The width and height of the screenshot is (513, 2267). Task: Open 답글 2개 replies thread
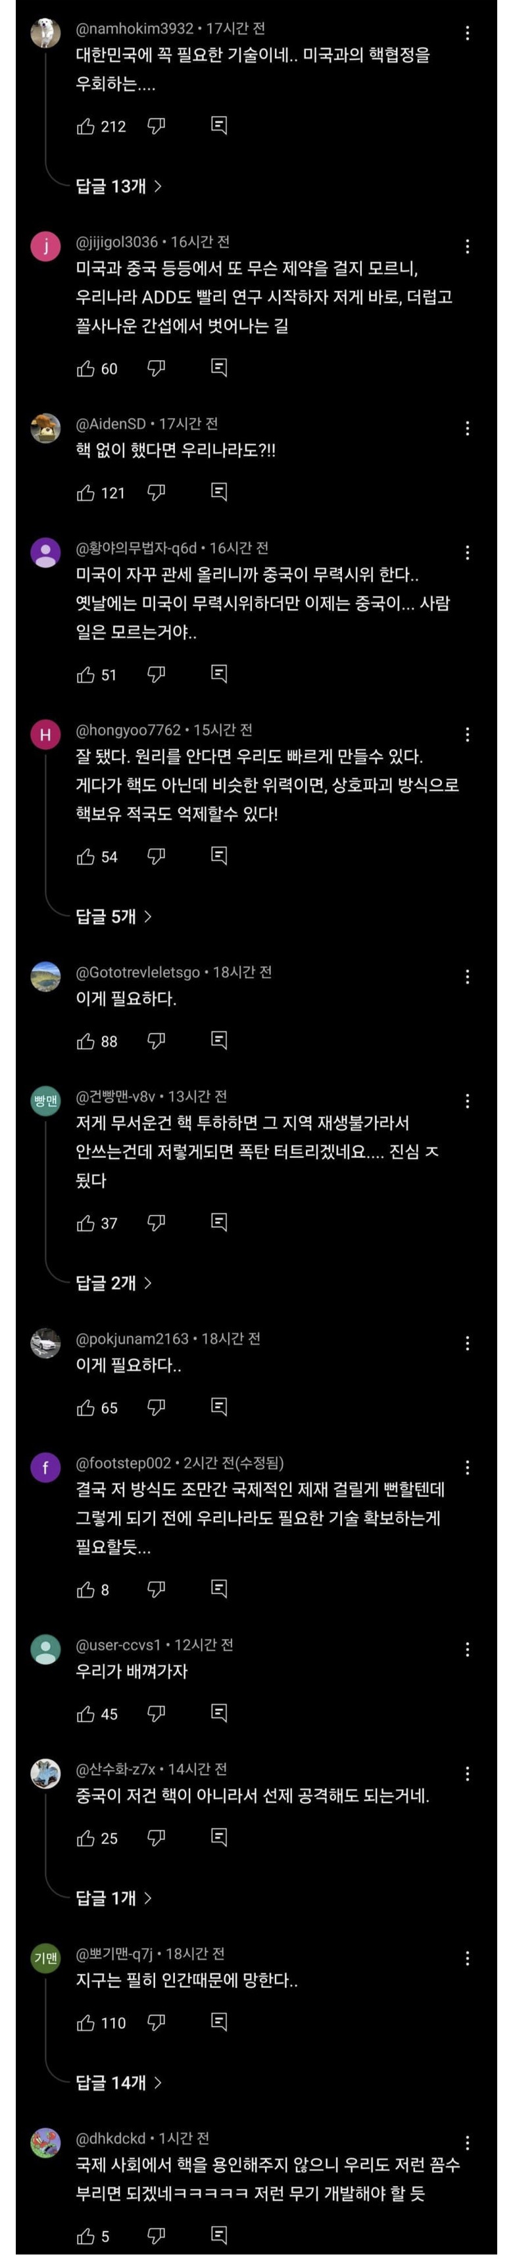point(114,1282)
